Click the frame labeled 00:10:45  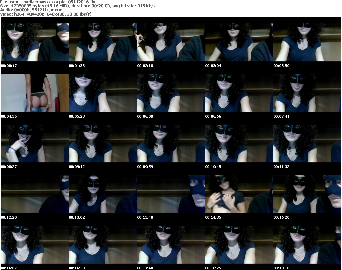coord(239,143)
